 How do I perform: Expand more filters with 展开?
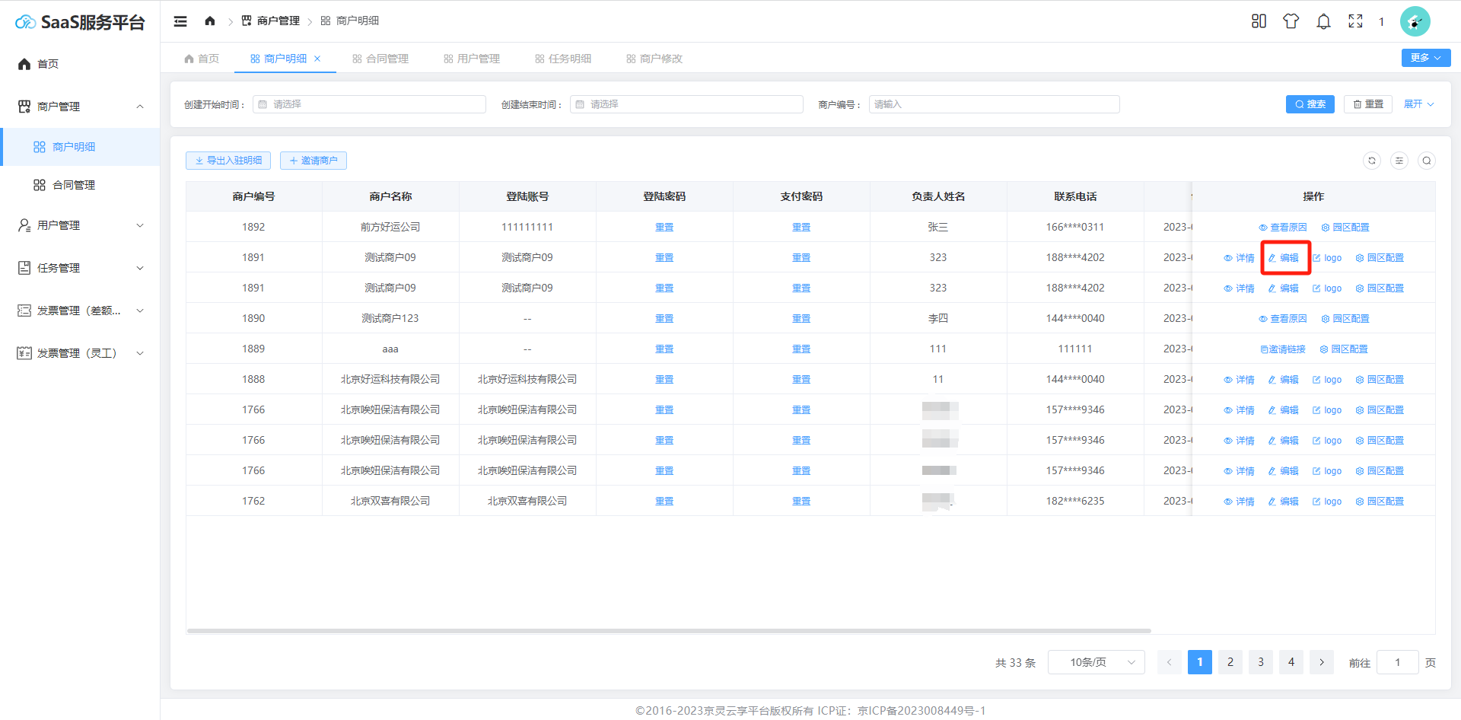(x=1418, y=104)
